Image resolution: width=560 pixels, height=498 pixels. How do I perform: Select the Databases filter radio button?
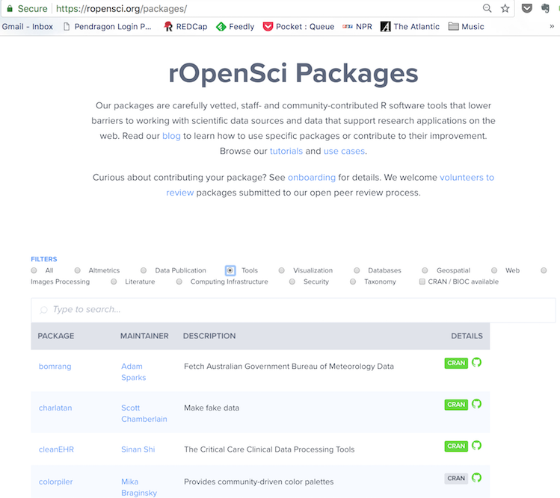click(x=357, y=270)
